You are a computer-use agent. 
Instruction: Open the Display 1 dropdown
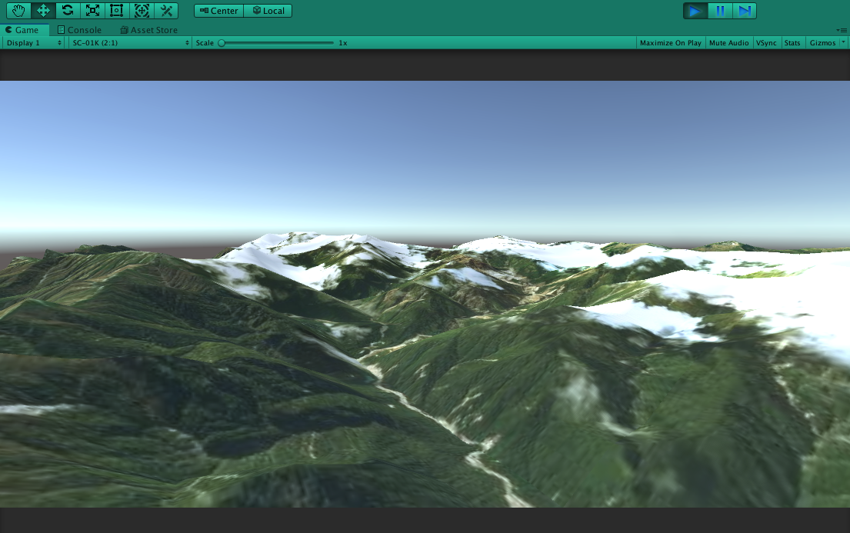tap(31, 43)
